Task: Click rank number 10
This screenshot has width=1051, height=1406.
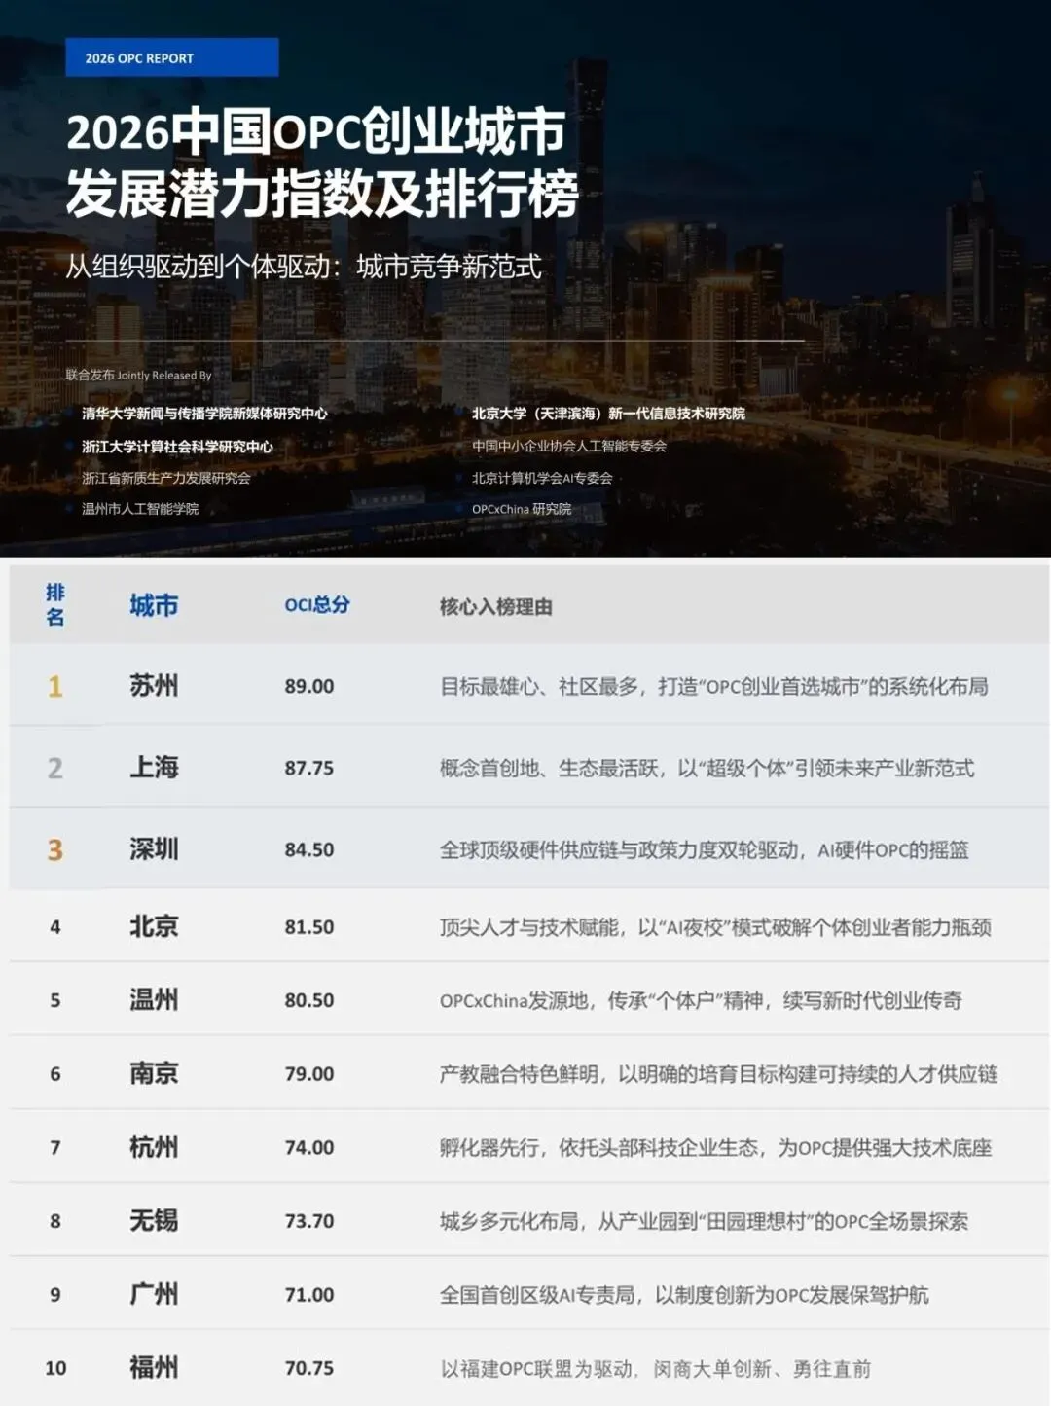Action: pyautogui.click(x=55, y=1368)
